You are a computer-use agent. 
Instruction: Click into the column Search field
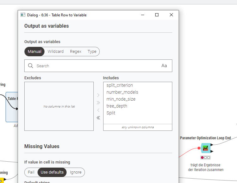point(95,66)
